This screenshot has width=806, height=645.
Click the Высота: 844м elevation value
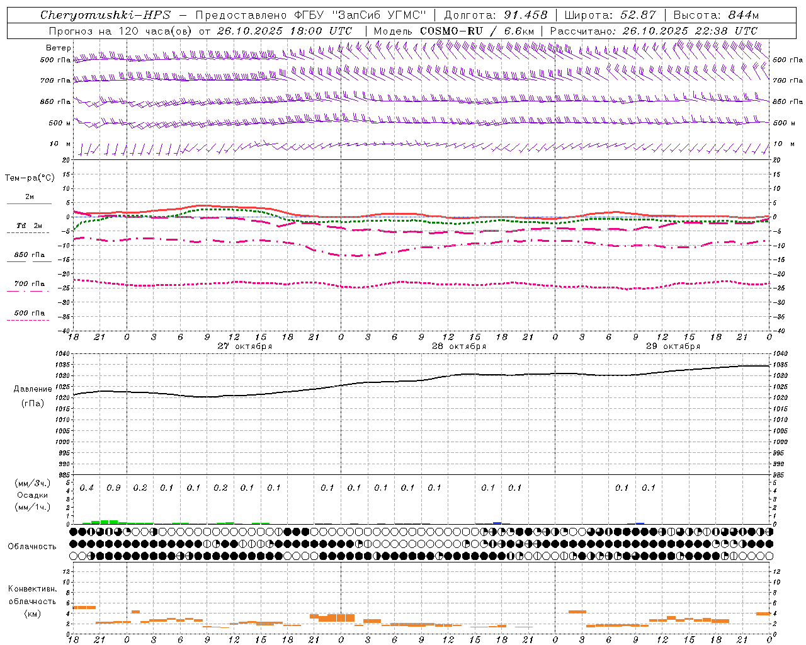(x=716, y=15)
